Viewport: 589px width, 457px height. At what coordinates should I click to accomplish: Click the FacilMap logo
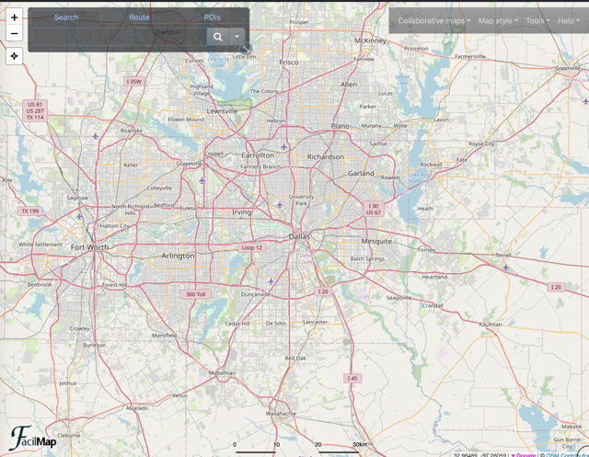[33, 438]
